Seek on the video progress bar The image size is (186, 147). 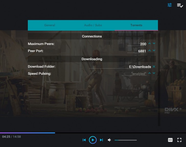click(93, 133)
